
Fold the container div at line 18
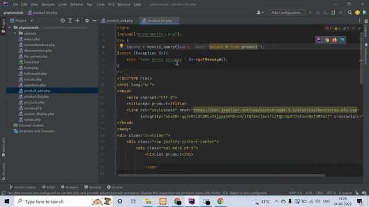click(115, 136)
